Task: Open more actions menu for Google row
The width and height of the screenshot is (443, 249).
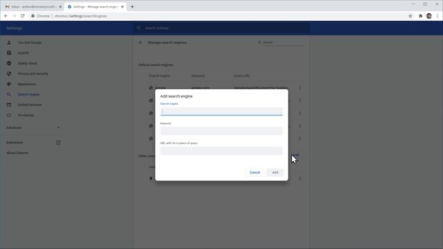Action: point(300,88)
